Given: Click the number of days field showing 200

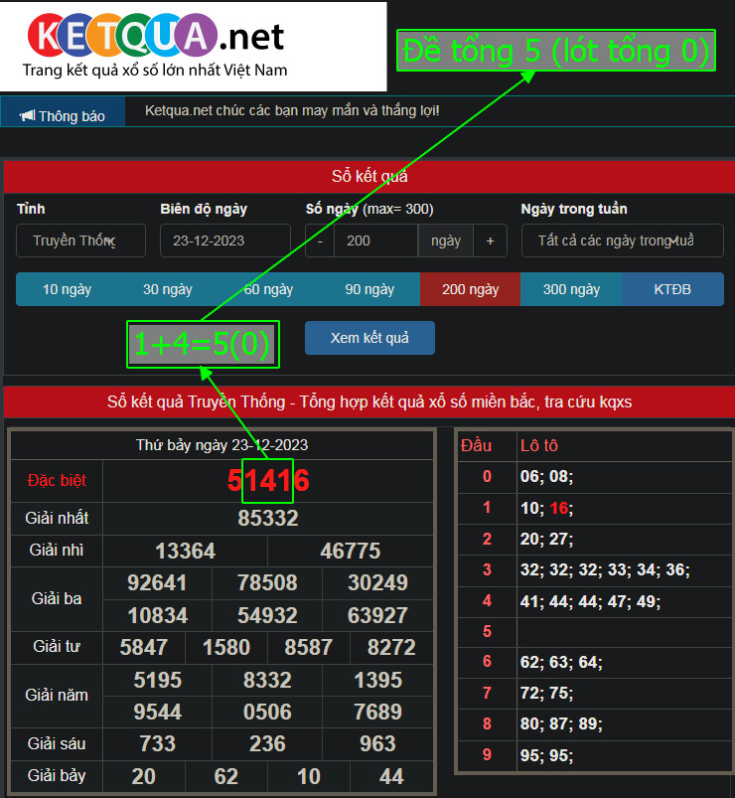Looking at the screenshot, I should pyautogui.click(x=375, y=240).
